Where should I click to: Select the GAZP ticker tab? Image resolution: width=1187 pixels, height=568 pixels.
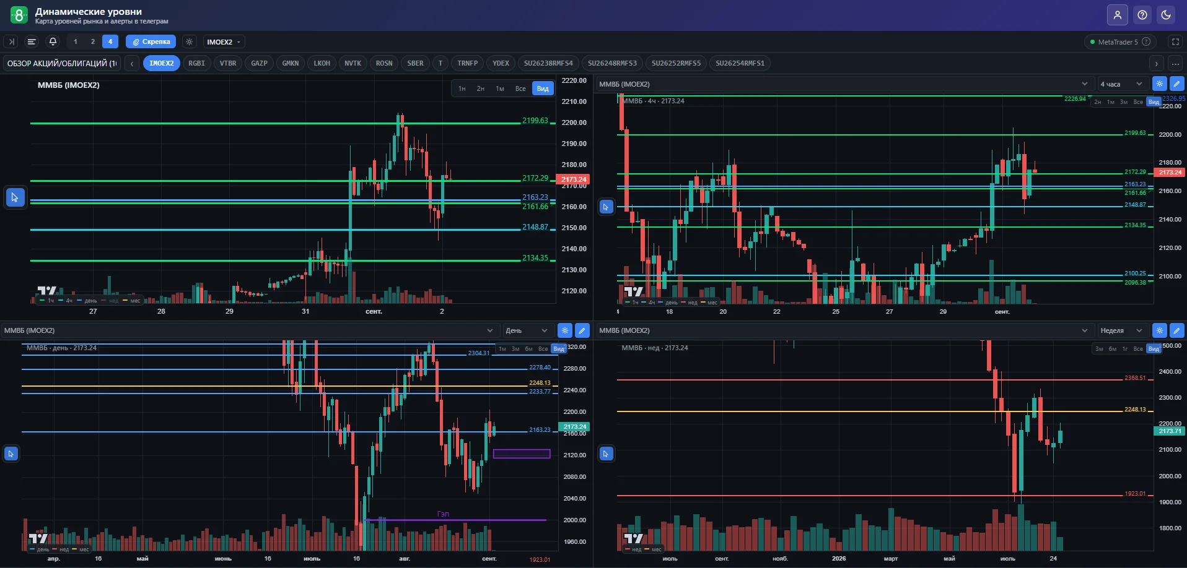[260, 63]
